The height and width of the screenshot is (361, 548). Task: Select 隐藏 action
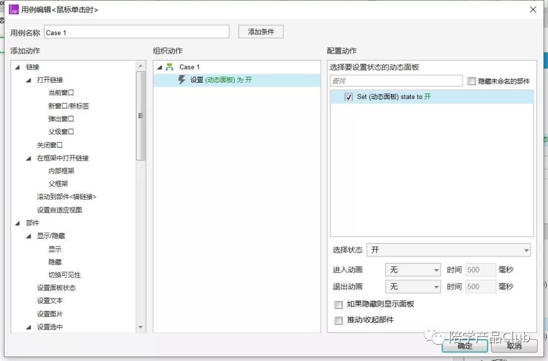55,262
